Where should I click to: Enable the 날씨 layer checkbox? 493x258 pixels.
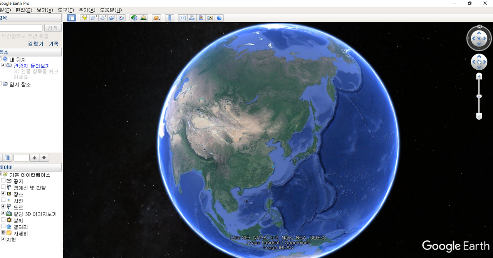coord(3,220)
